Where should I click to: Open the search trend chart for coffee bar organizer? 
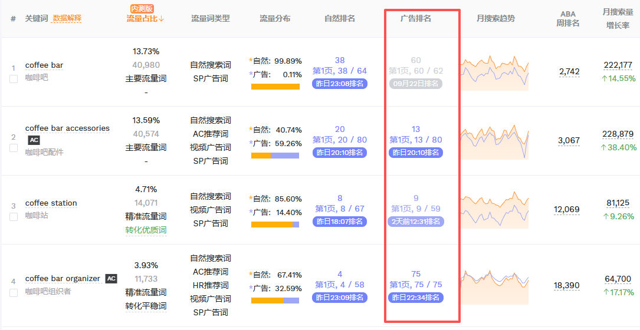coord(495,286)
